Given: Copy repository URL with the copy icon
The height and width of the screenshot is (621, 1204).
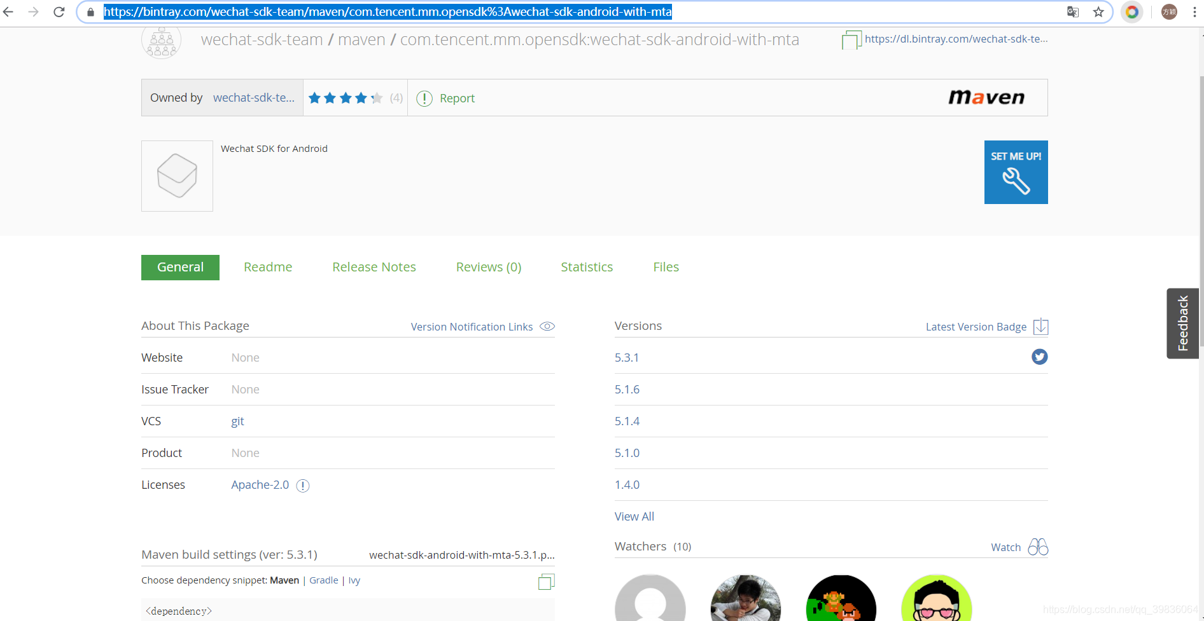Looking at the screenshot, I should pyautogui.click(x=851, y=40).
